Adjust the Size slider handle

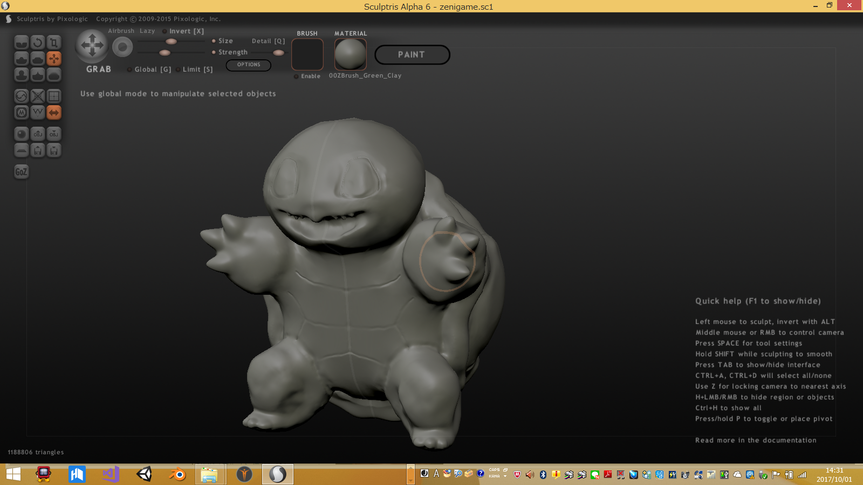click(171, 41)
